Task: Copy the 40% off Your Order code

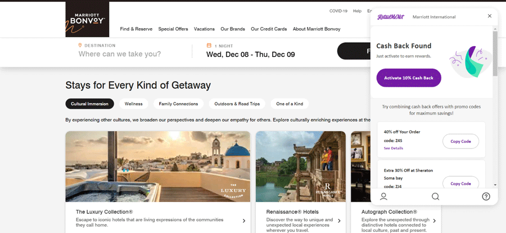Action: tap(460, 141)
